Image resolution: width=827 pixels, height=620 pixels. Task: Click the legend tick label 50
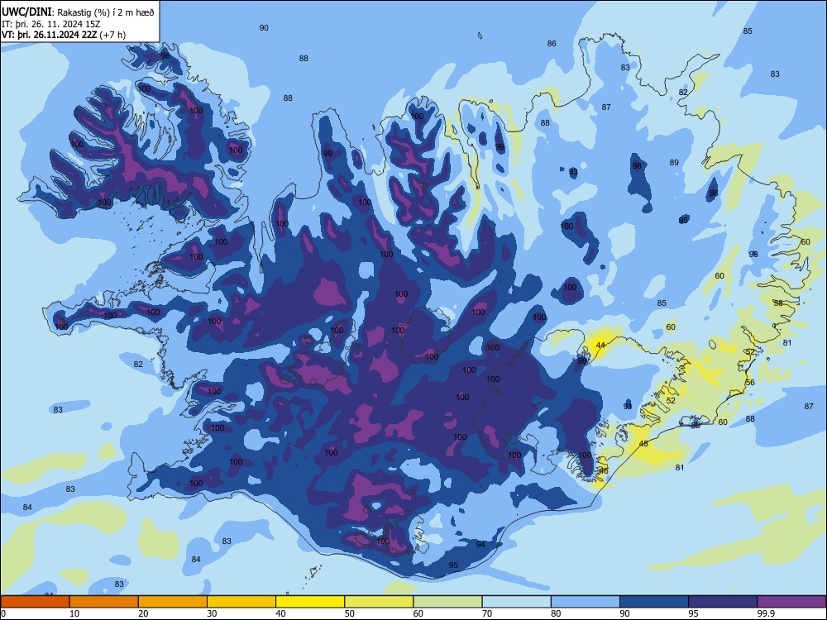point(350,613)
